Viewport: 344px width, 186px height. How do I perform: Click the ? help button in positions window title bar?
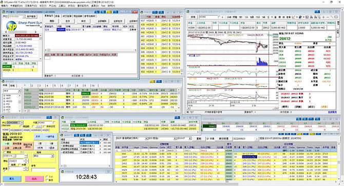point(177,117)
